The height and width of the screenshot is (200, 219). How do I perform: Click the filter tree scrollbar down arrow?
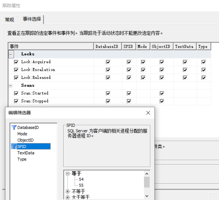click(147, 196)
